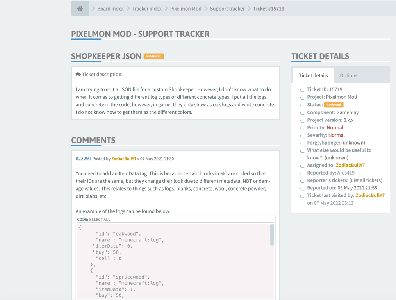Select the Ticket details tab
396x300 pixels.
313,75
